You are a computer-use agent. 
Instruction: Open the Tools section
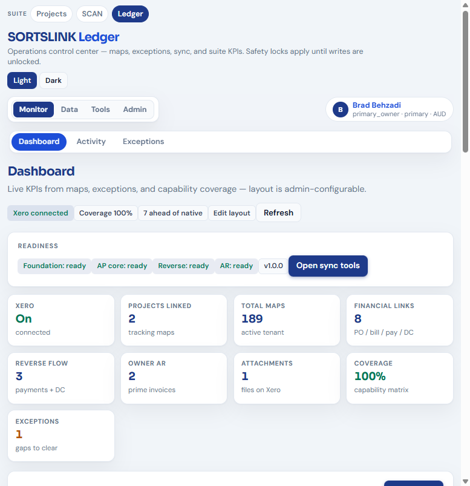pos(100,110)
